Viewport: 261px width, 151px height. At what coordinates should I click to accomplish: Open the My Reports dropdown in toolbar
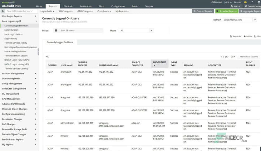[122, 11]
